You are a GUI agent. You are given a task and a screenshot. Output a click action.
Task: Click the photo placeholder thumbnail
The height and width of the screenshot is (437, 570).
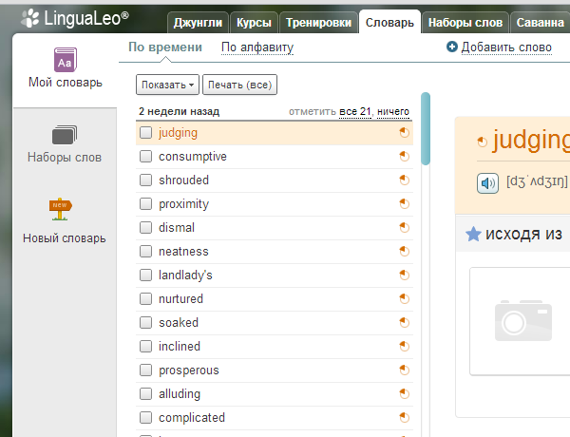(522, 321)
